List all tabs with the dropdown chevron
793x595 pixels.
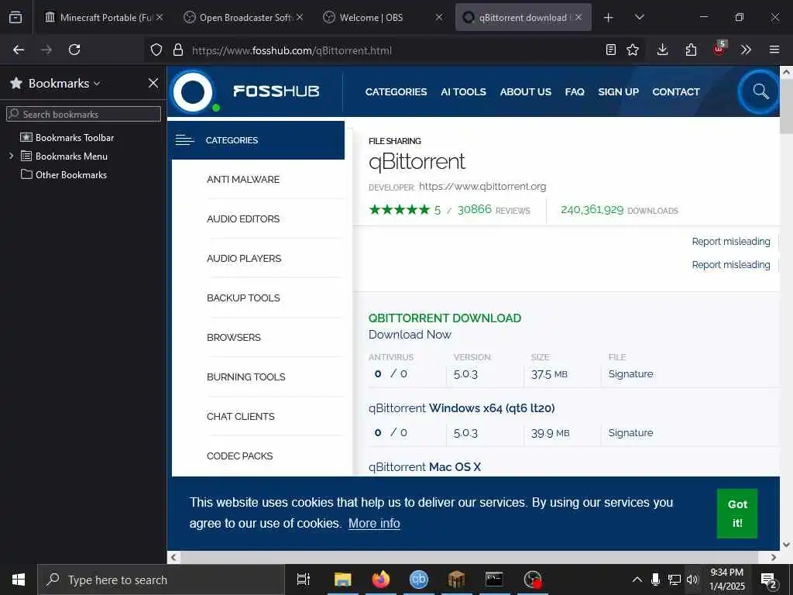tap(639, 17)
